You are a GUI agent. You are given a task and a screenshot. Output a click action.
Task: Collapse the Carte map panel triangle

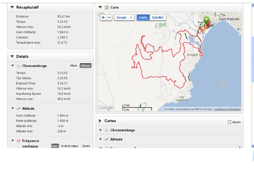[100, 7]
